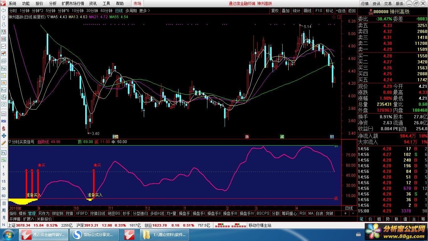Click the F5 icon in the left sidebar
428x241 pixels.
click(4, 153)
